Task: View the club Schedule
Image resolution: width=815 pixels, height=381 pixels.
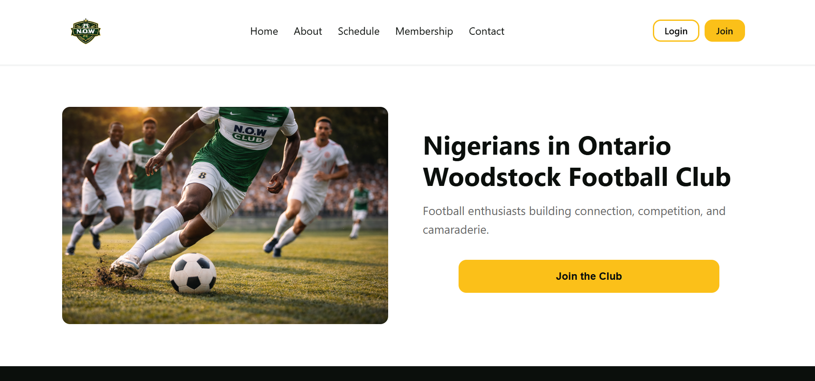Action: click(x=359, y=31)
